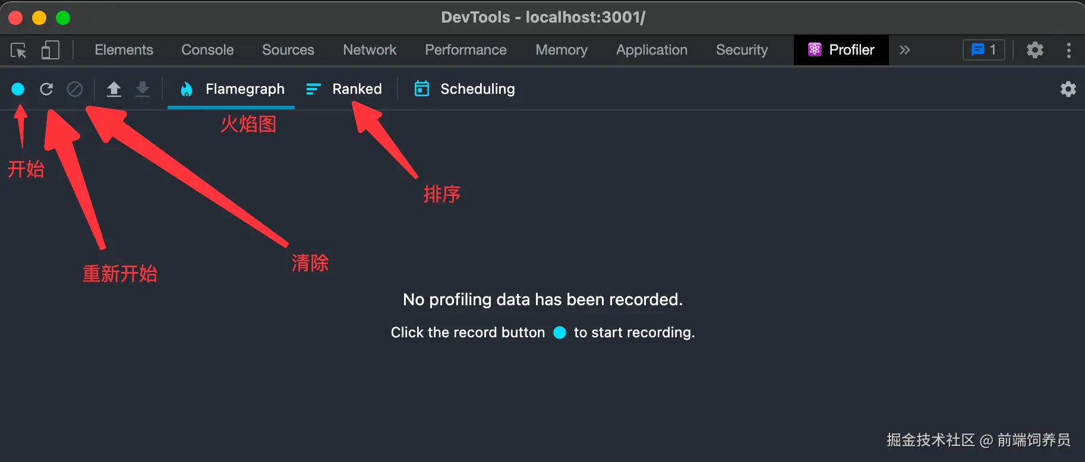Switch to the Ranked view
This screenshot has height=462, width=1085.
(343, 89)
